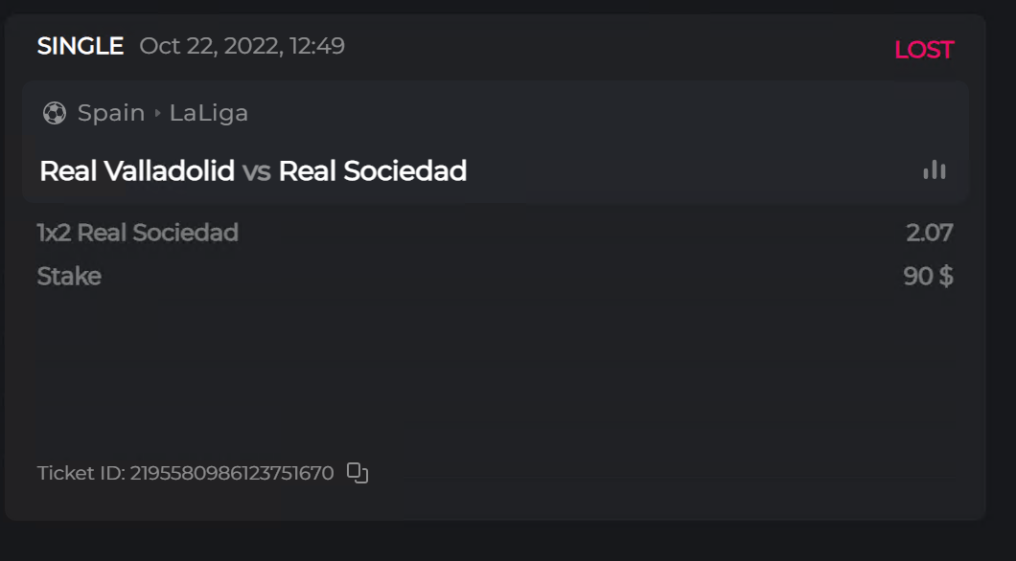Click the SINGLE bet type label

click(81, 46)
